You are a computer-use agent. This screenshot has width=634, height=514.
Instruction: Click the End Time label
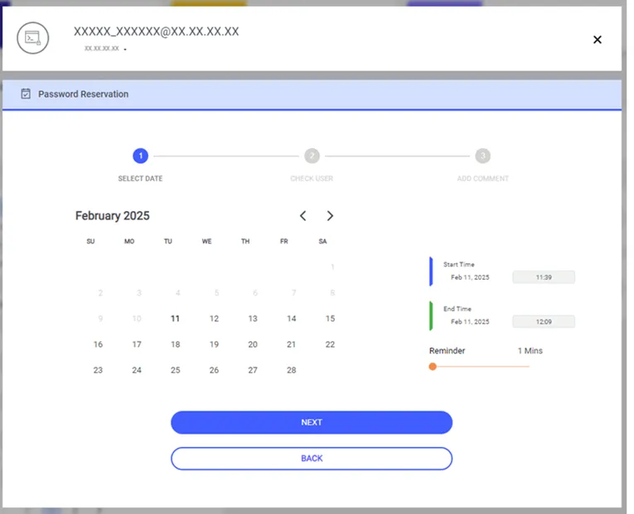pyautogui.click(x=457, y=309)
